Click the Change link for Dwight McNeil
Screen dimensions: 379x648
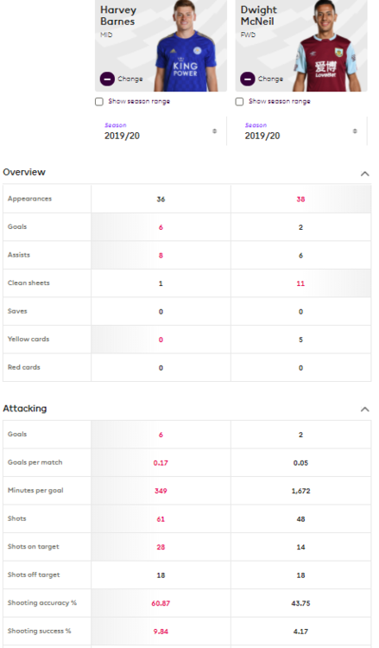[x=270, y=79]
